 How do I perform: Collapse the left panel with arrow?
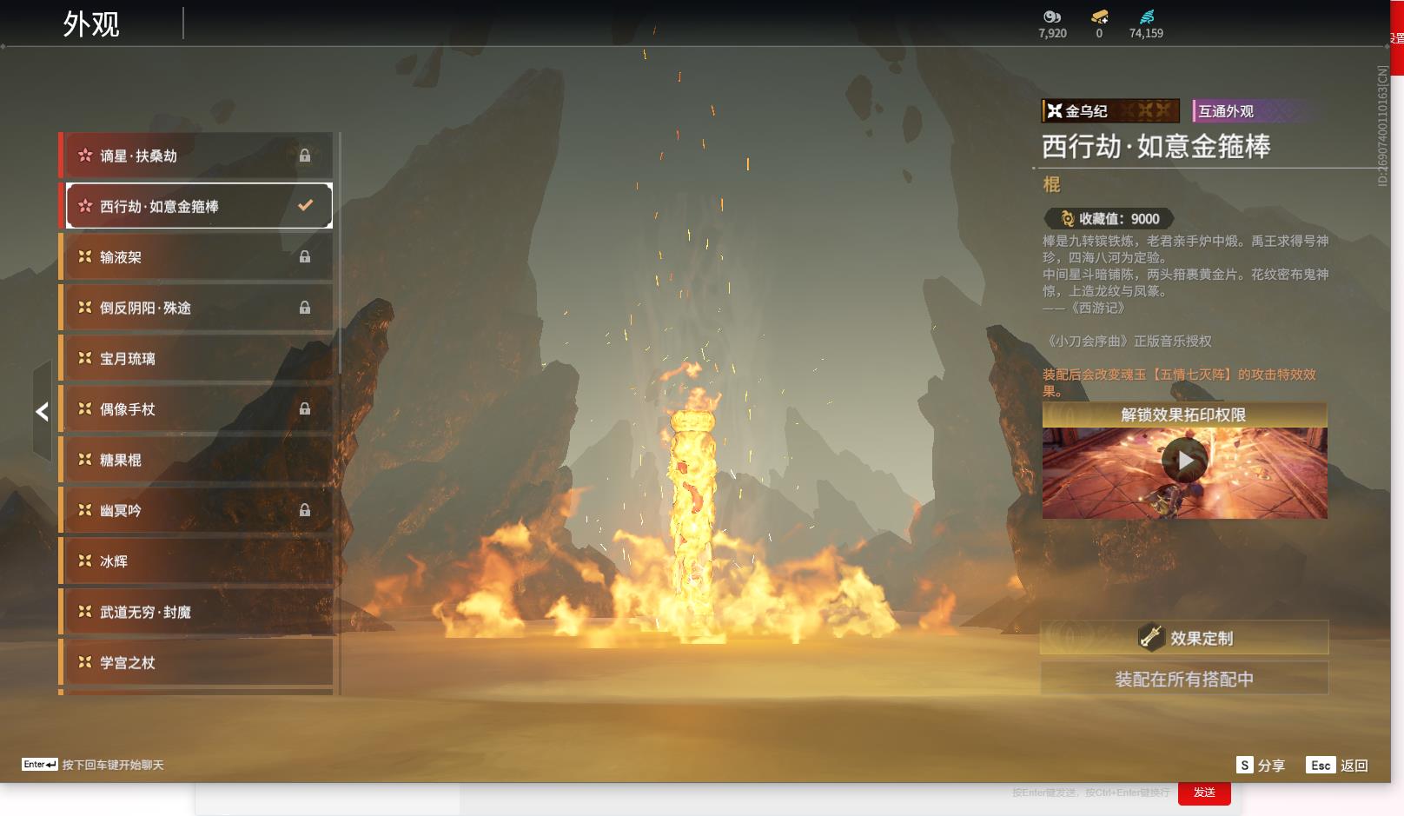tap(42, 412)
